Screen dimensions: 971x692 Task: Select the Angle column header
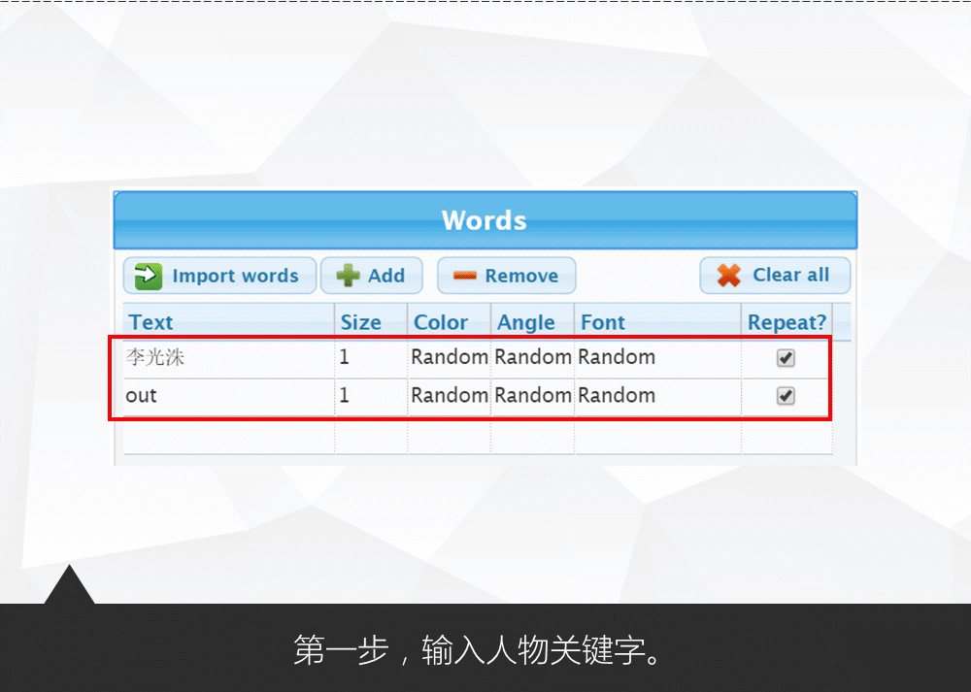click(x=525, y=322)
